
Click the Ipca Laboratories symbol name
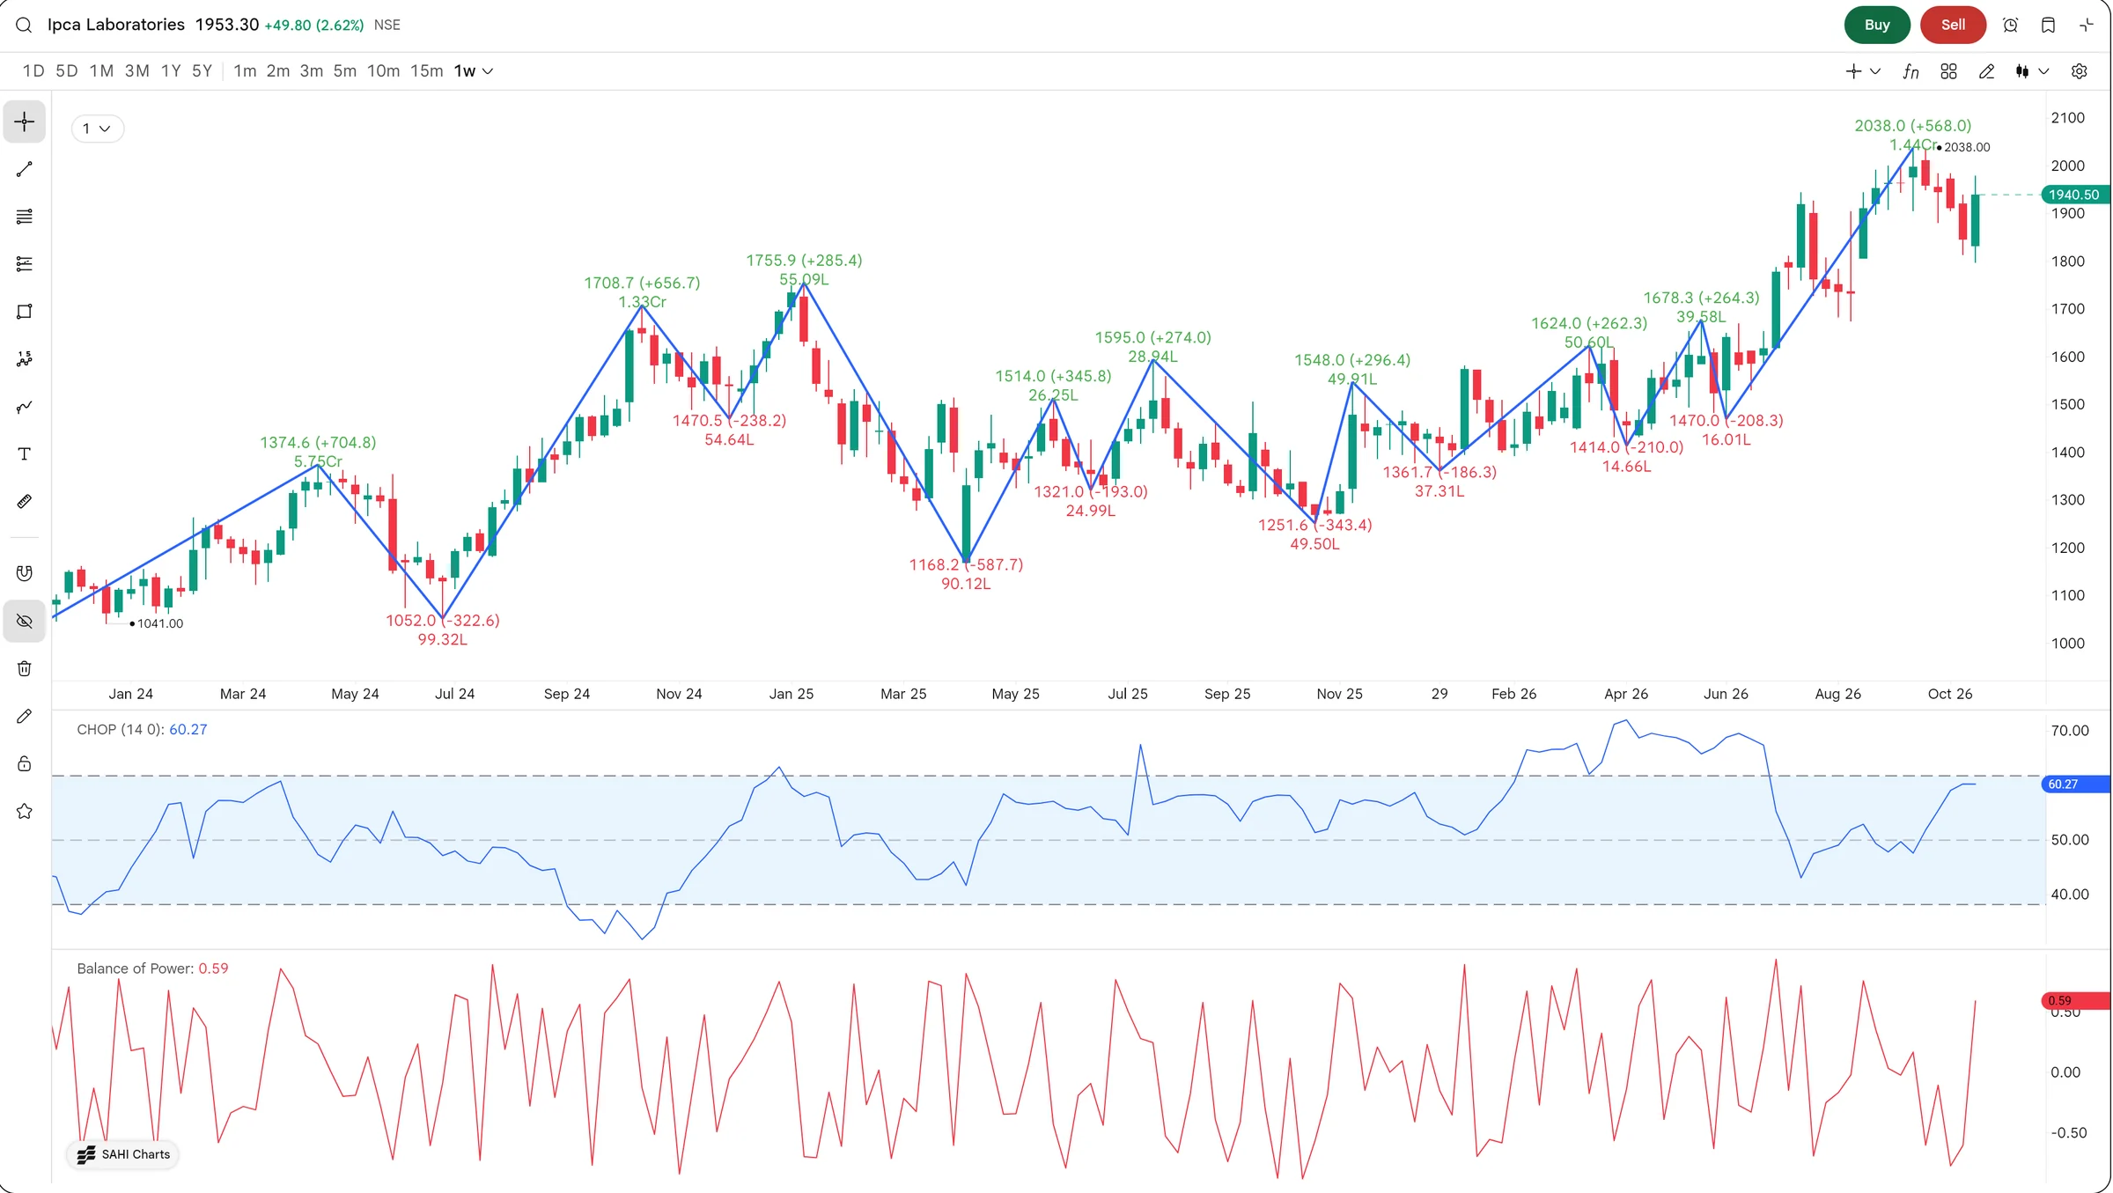pyautogui.click(x=116, y=25)
